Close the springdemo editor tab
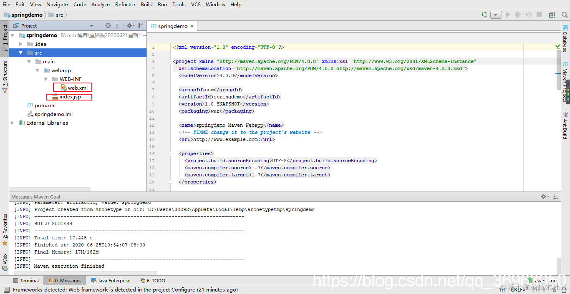This screenshot has width=570, height=294. (192, 26)
